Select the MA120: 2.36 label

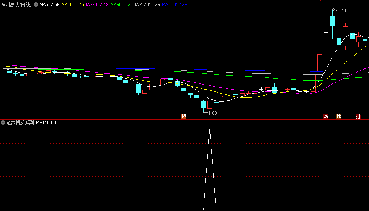click(x=147, y=5)
